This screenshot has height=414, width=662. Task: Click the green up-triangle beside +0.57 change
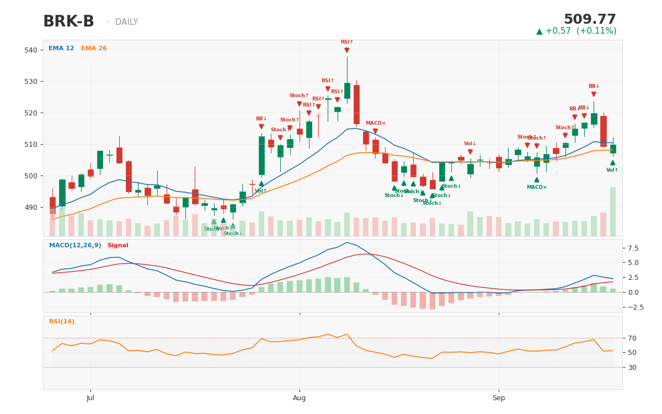[x=540, y=31]
